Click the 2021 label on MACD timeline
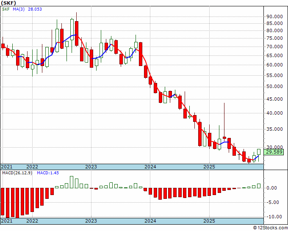The height and width of the screenshot is (231, 288). (x=7, y=221)
